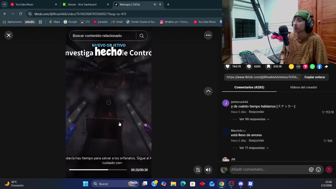Seek on the video progress bar
The height and width of the screenshot is (189, 336).
[98, 170]
